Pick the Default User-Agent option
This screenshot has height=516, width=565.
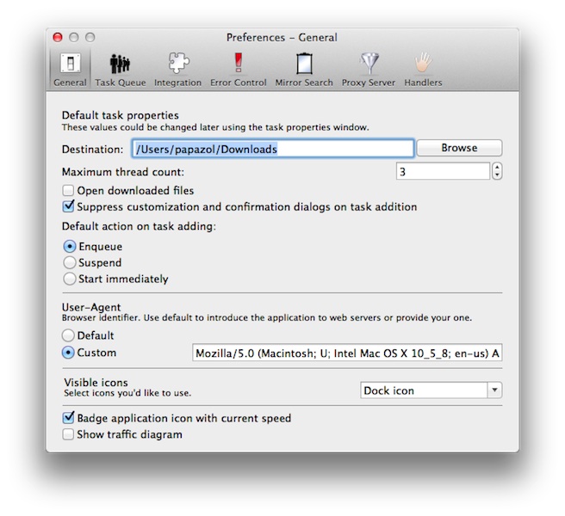tap(70, 335)
